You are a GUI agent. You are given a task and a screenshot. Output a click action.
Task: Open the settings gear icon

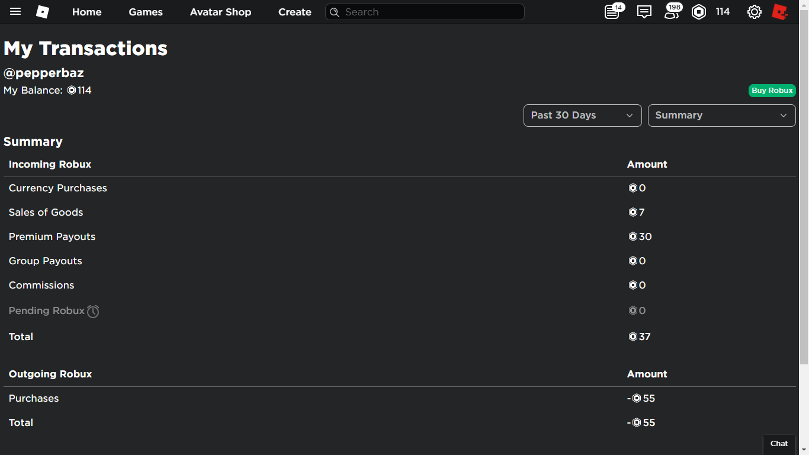coord(754,12)
